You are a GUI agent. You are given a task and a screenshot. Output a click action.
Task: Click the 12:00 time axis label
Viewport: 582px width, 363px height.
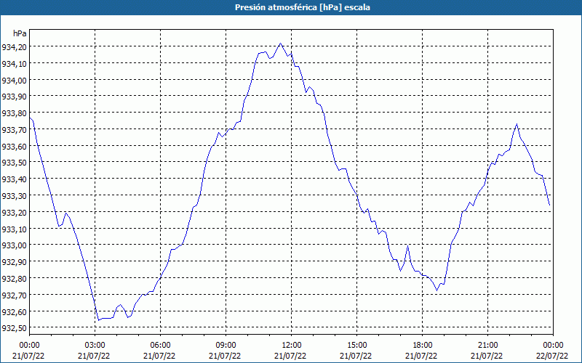point(292,346)
